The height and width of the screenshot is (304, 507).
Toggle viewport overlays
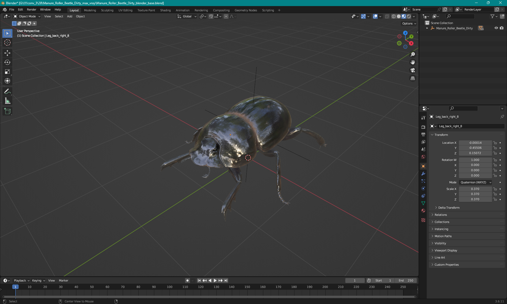pos(375,16)
